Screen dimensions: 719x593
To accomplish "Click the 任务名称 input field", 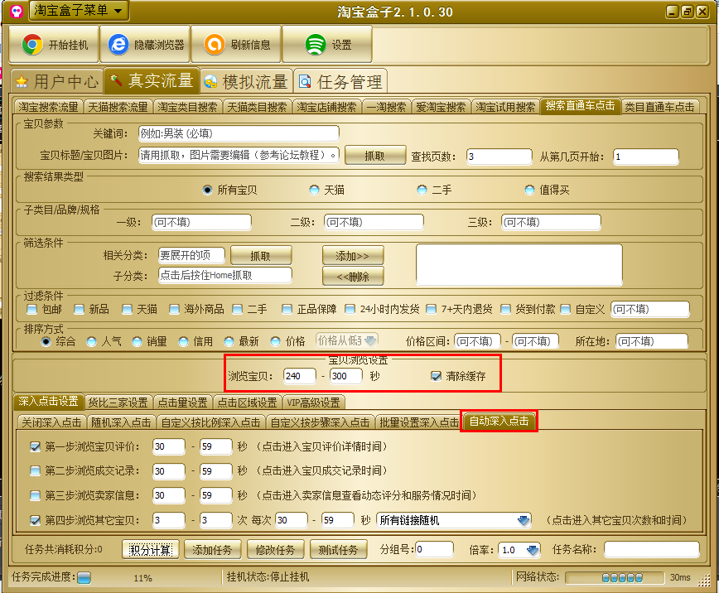I will 652,549.
